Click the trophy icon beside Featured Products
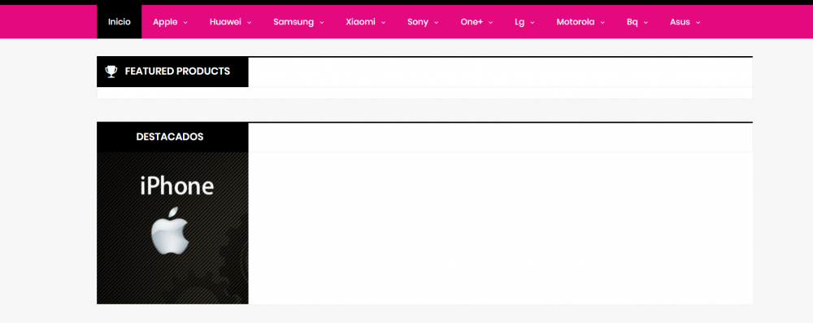Viewport: 813px width, 323px height. tap(111, 71)
